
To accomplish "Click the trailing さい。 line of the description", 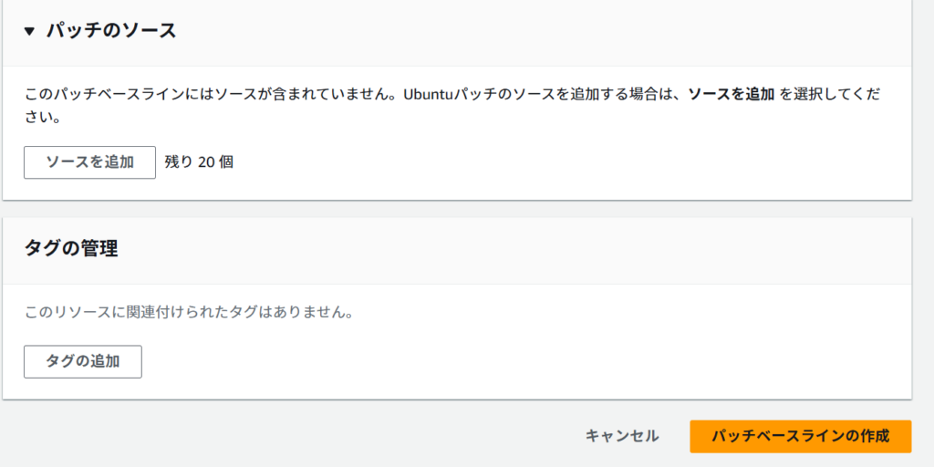I will point(43,118).
